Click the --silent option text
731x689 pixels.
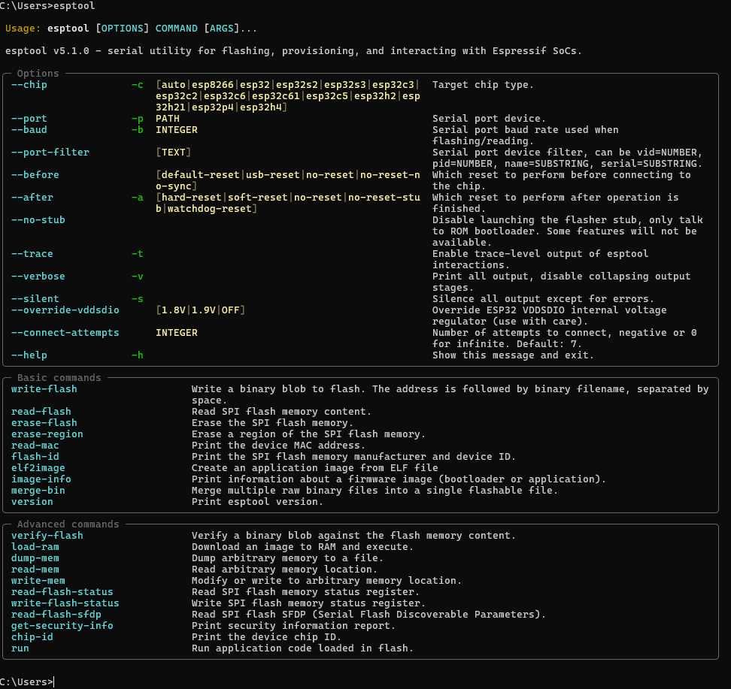(x=35, y=299)
